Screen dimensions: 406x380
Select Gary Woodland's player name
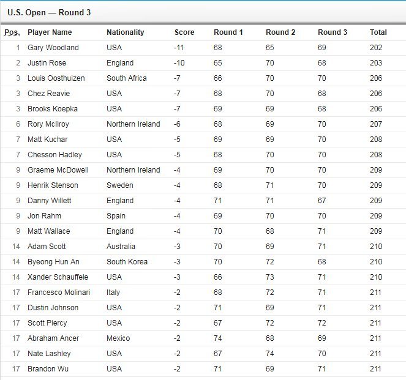coord(53,48)
